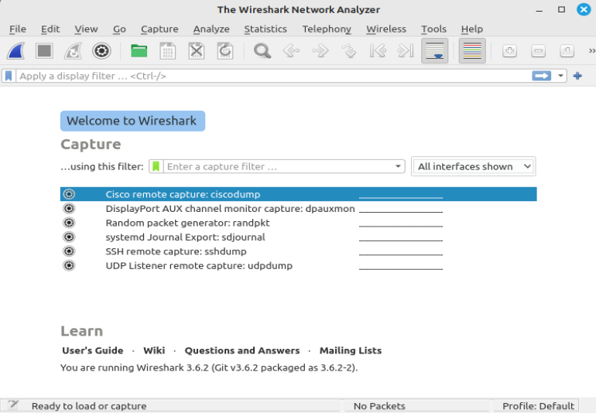
Task: Open the capture filter history dropdown
Action: [399, 166]
